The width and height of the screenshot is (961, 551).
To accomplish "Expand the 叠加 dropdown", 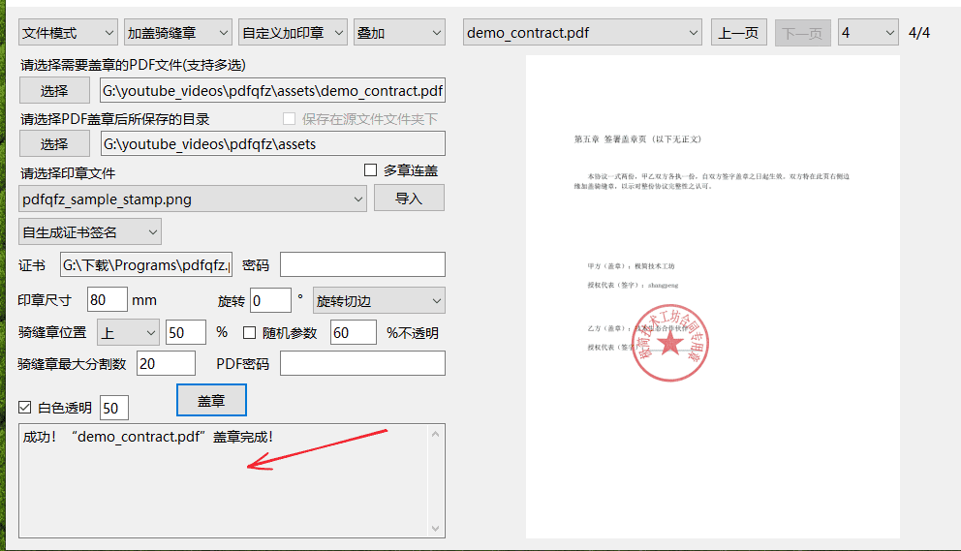I will pos(399,33).
